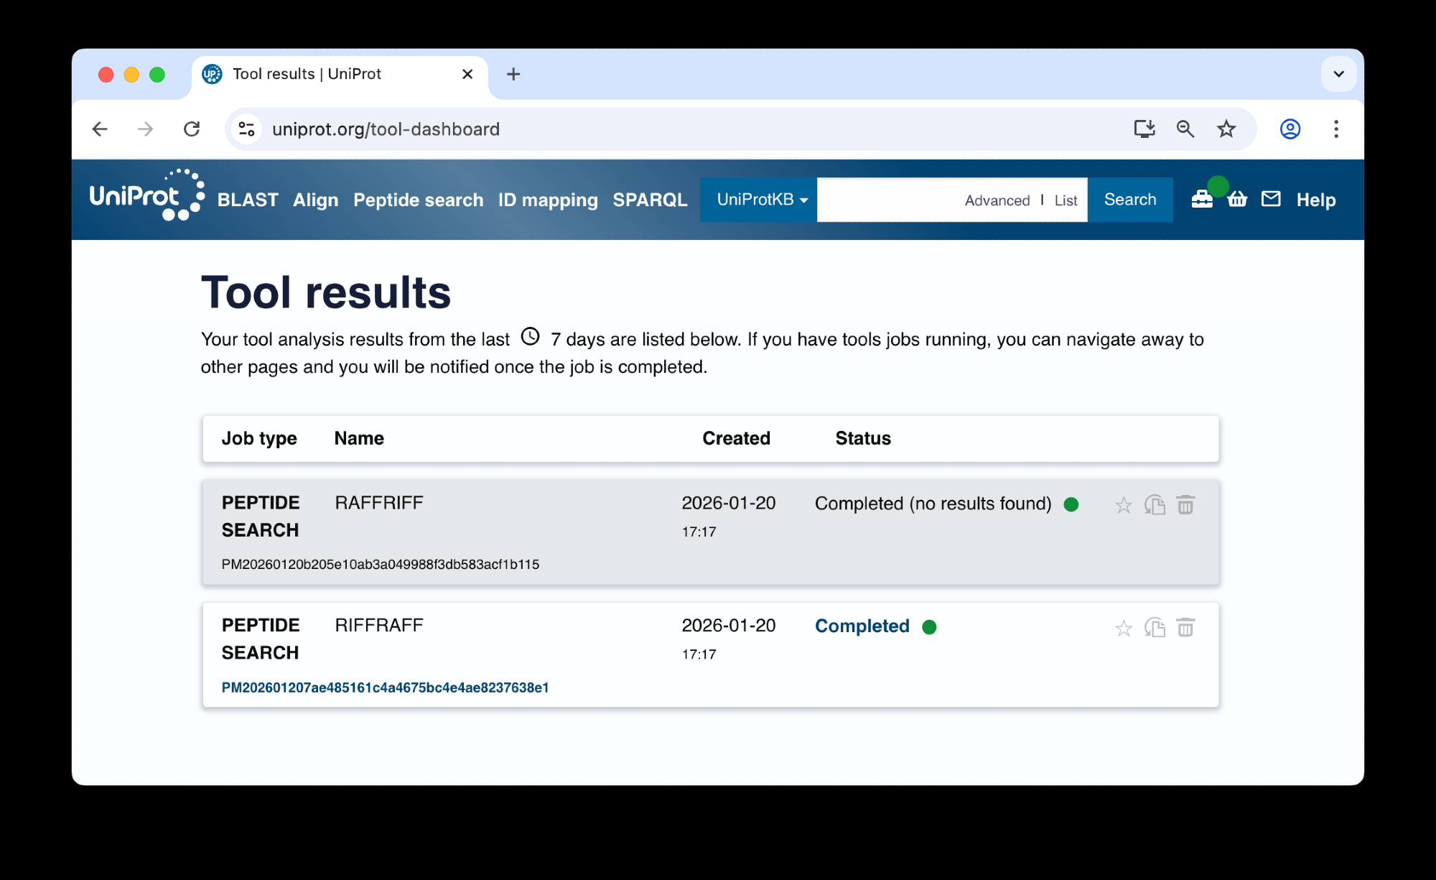The width and height of the screenshot is (1436, 880).
Task: Click into the UniProt search input field
Action: 887,200
